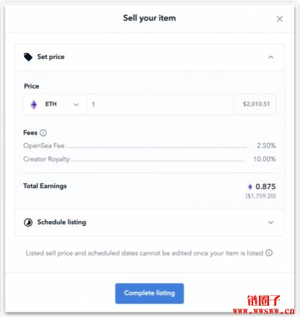Click the Fees info icon

[43, 133]
